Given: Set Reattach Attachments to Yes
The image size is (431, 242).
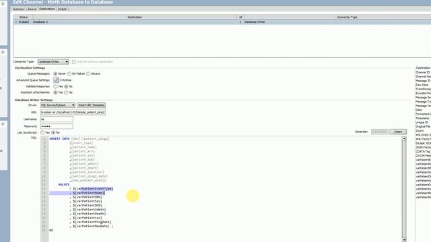Looking at the screenshot, I should 55,93.
